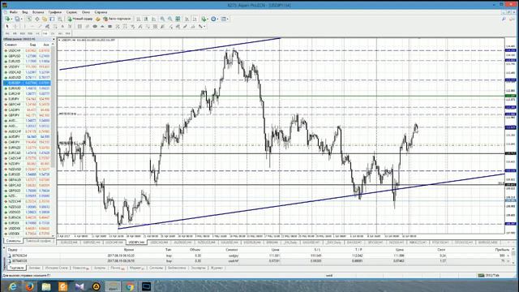Open the USDCAD,H4 chart tab
Image resolution: width=519 pixels, height=292 pixels.
tap(160, 243)
